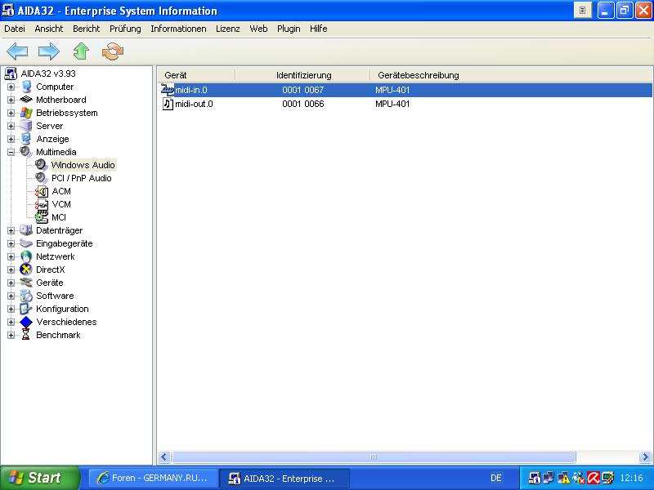Open the Web menu

coord(258,29)
